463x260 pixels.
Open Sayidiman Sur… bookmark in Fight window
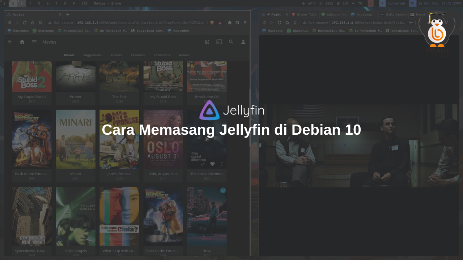click(x=402, y=31)
